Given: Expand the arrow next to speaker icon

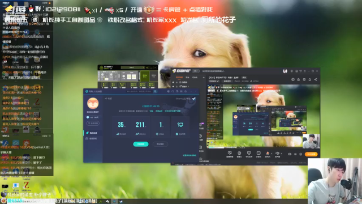Looking at the screenshot, I should [282, 154].
